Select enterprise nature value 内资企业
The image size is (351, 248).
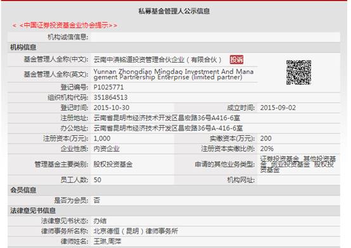click(x=106, y=149)
